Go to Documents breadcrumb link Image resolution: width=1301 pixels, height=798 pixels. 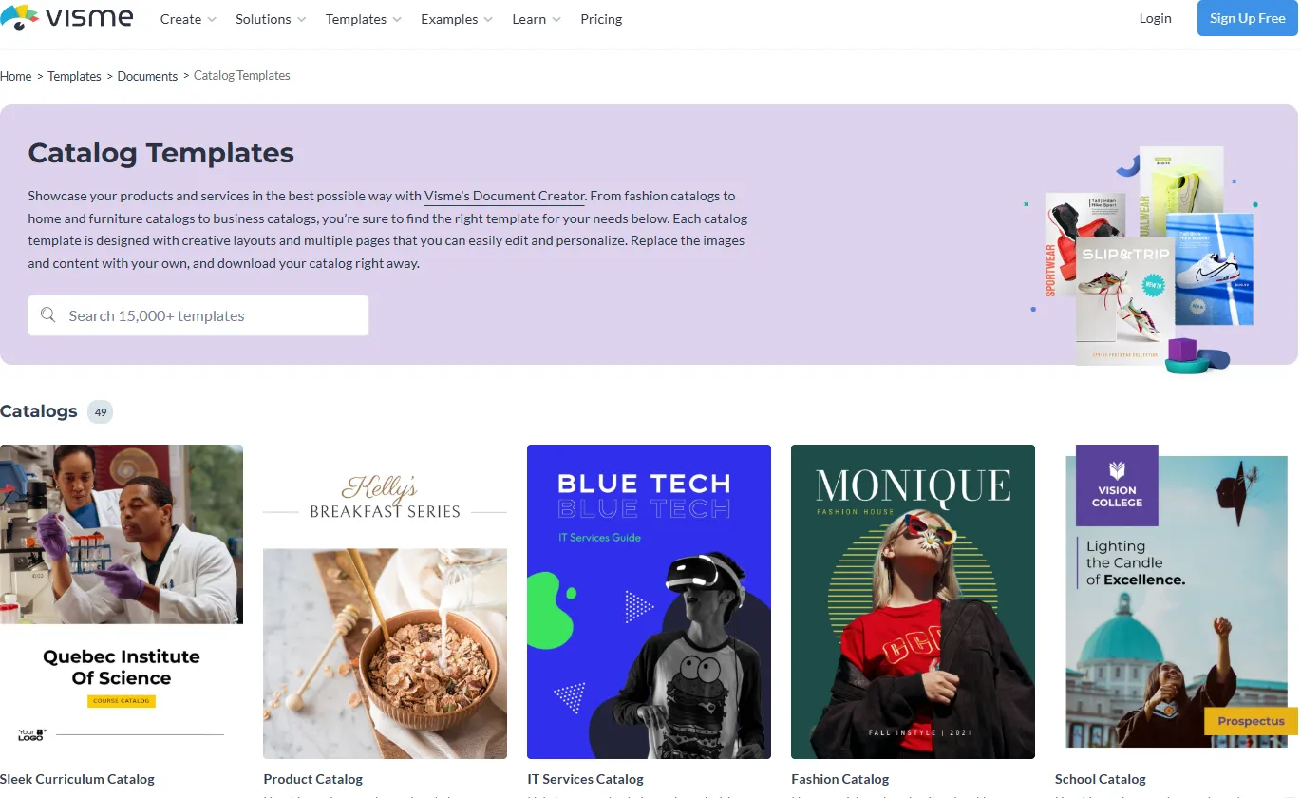[x=147, y=76]
